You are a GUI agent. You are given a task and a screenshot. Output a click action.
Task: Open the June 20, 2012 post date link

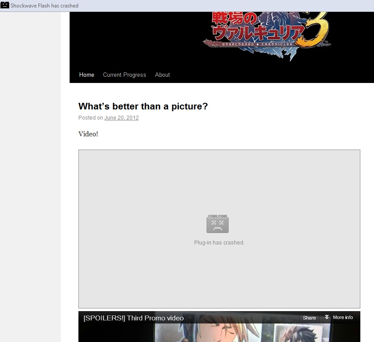point(122,117)
